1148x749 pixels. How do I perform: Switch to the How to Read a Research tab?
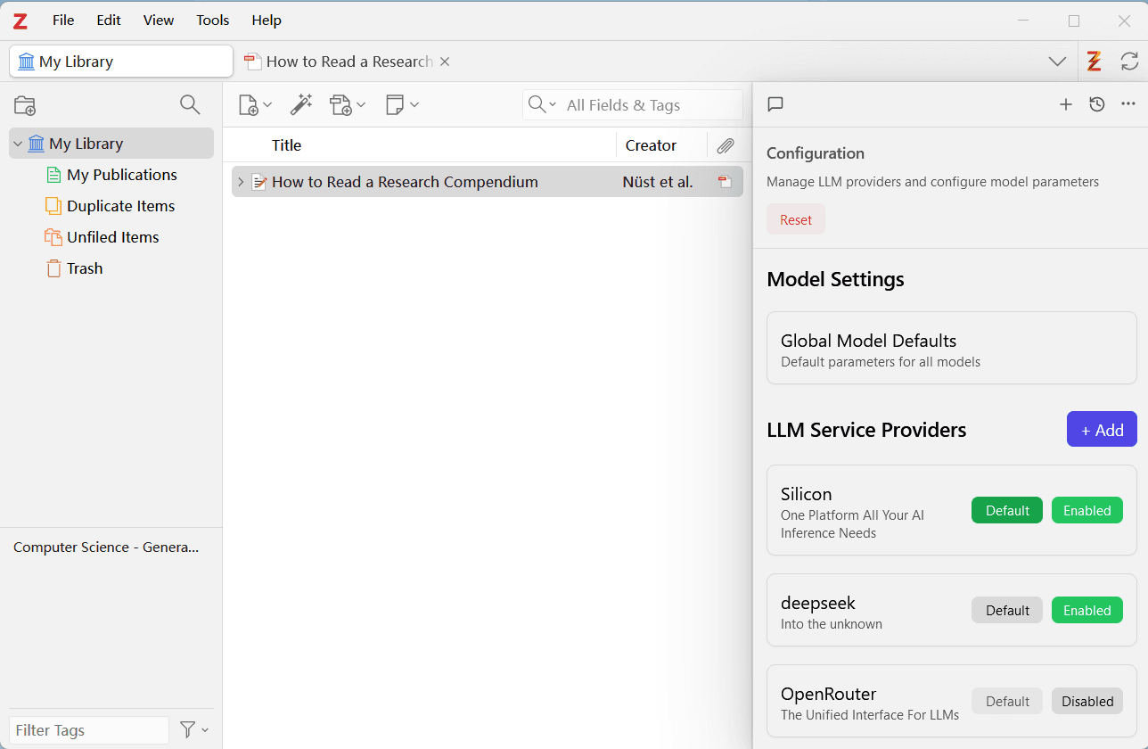click(x=348, y=62)
